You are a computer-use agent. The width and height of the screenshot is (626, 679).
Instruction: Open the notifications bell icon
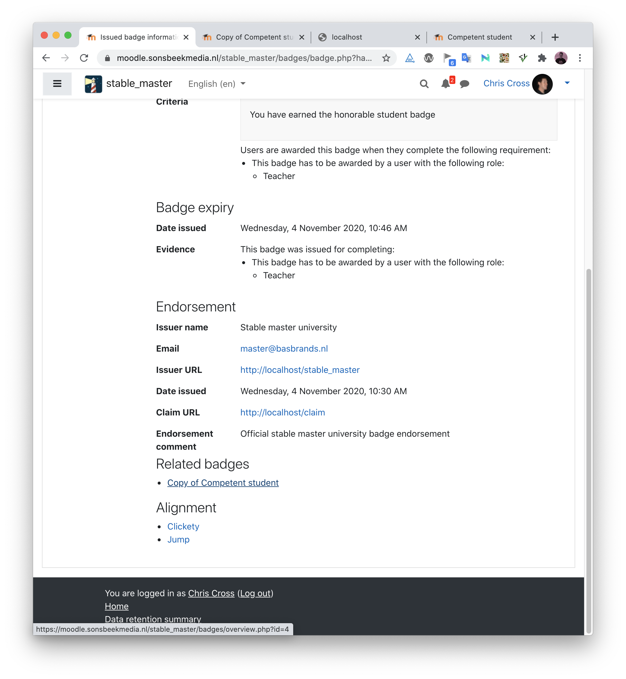[x=446, y=84]
